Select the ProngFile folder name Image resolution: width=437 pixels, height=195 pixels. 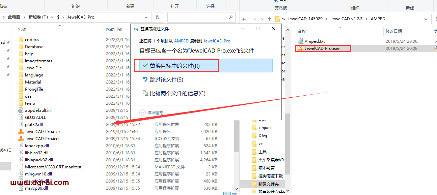pyautogui.click(x=34, y=89)
